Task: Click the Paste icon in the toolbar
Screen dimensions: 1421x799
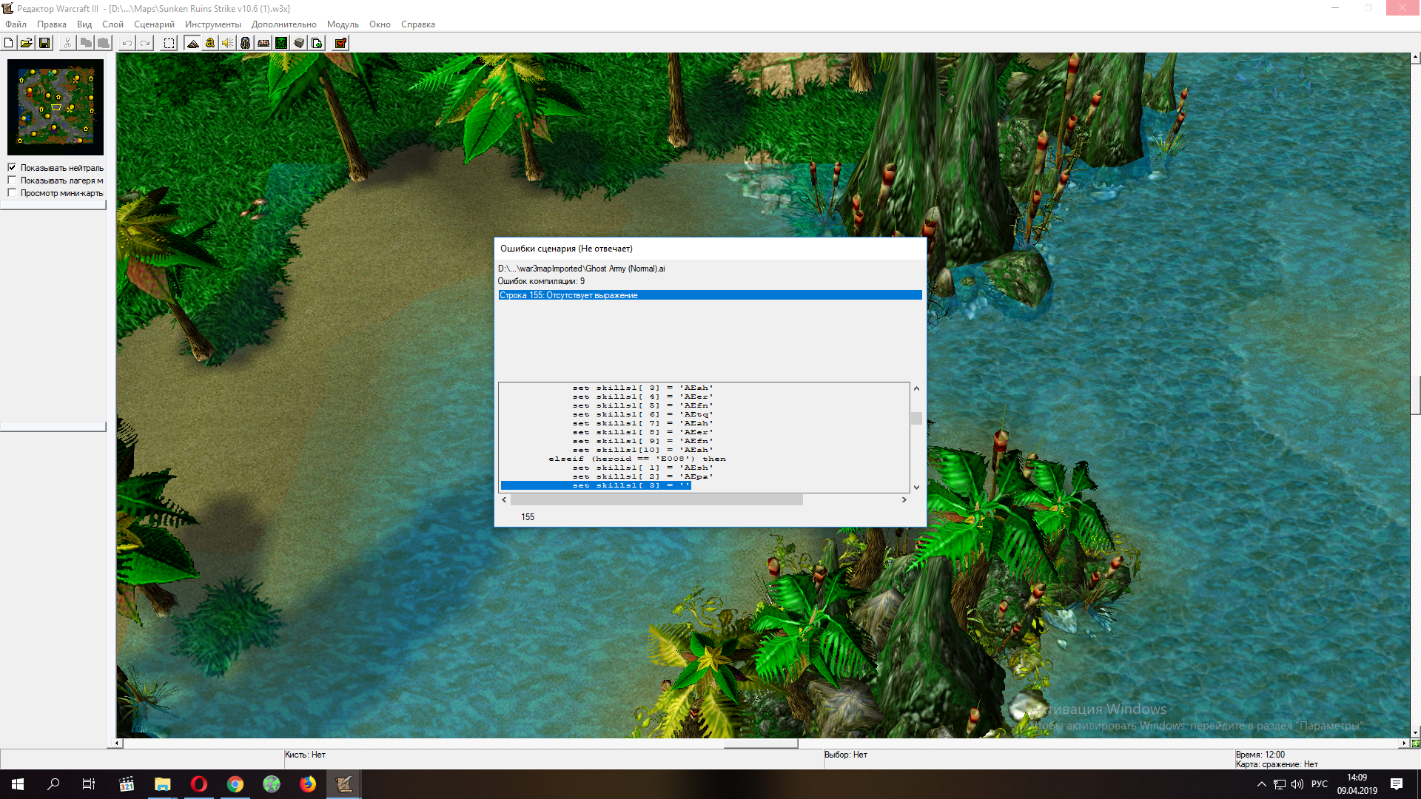Action: tap(104, 43)
